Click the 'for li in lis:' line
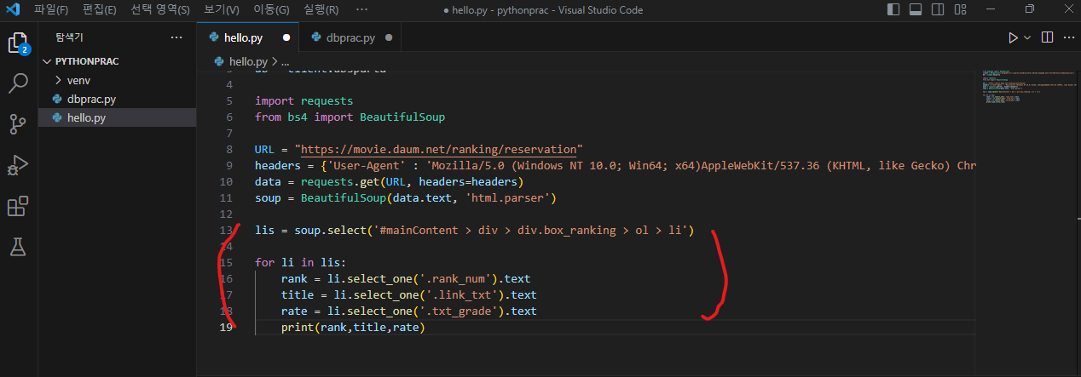 301,263
